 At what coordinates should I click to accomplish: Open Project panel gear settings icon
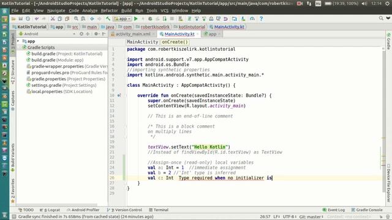tap(96, 34)
